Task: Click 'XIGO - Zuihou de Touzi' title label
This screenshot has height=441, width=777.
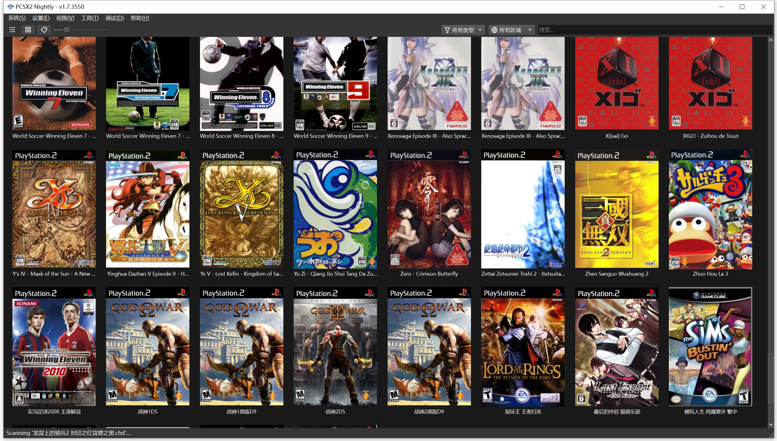Action: [x=711, y=136]
